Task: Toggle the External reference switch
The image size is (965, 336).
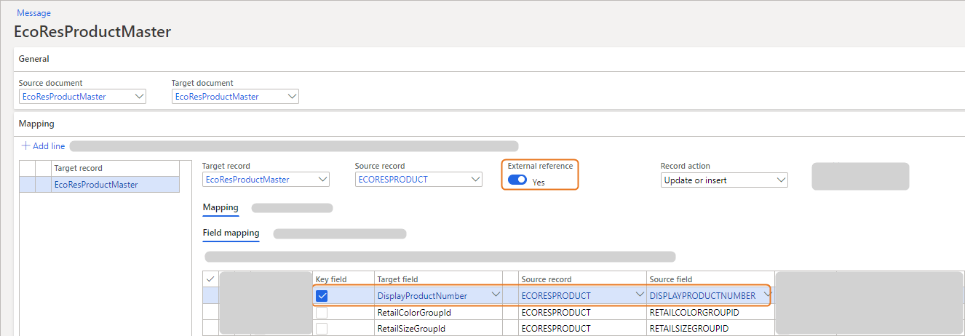Action: pyautogui.click(x=517, y=180)
